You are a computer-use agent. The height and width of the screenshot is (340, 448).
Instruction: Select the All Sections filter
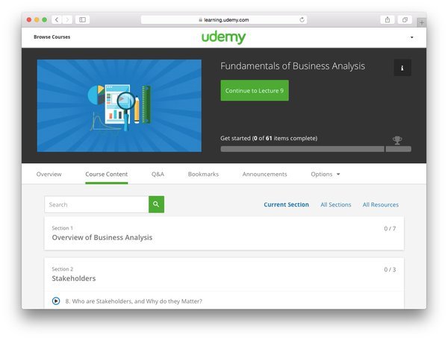point(336,204)
